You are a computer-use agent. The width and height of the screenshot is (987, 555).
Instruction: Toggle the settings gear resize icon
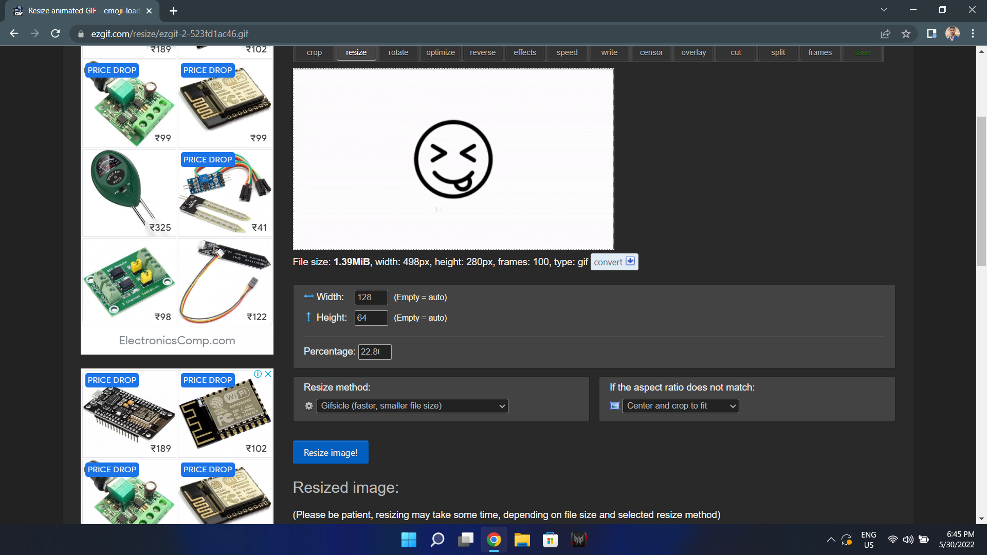click(x=309, y=405)
